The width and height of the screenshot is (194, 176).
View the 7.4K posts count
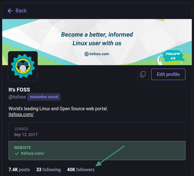click(x=19, y=170)
